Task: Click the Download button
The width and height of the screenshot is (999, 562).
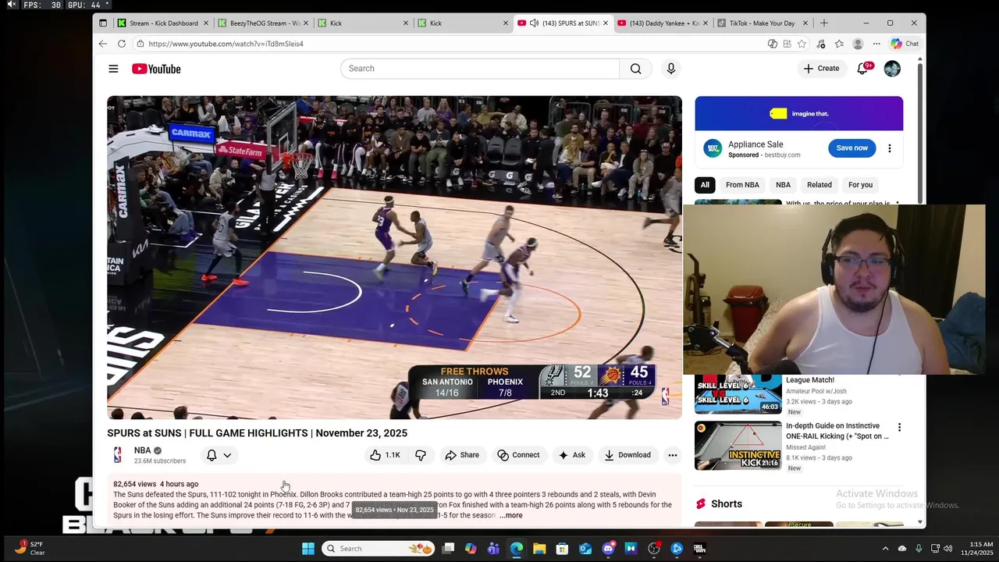Action: coord(627,455)
